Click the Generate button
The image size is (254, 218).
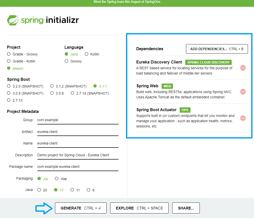tap(81, 208)
